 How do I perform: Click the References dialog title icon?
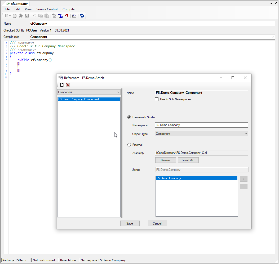tap(61, 78)
